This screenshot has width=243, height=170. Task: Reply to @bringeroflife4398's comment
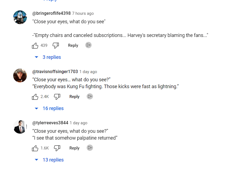point(73,45)
